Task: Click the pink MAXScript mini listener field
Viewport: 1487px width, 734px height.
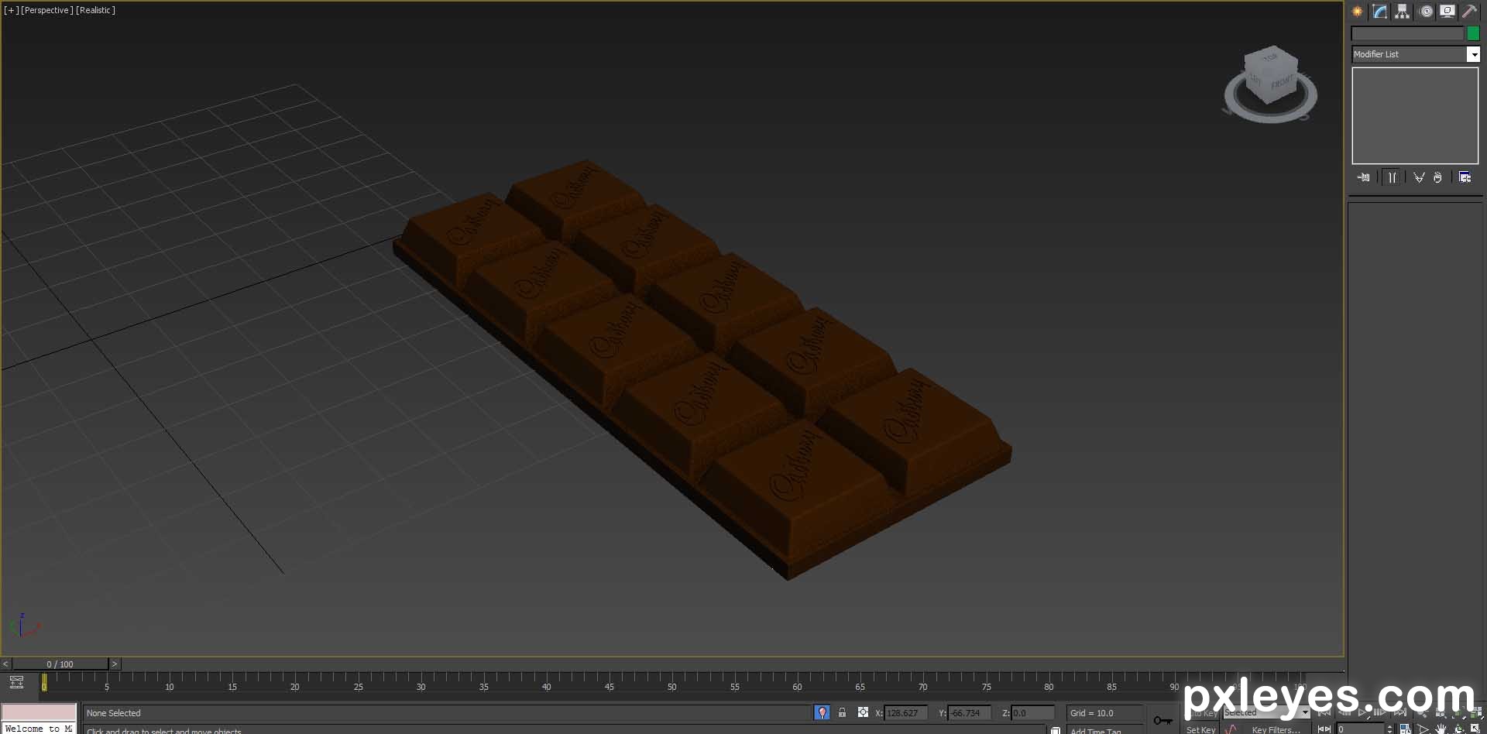Action: (x=38, y=712)
